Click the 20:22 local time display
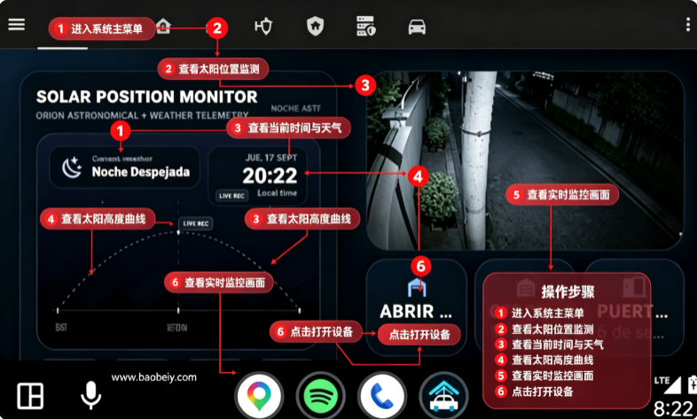 point(270,175)
